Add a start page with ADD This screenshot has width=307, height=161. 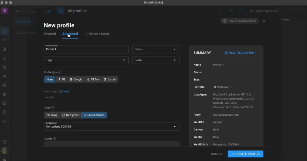pyautogui.click(x=50, y=97)
